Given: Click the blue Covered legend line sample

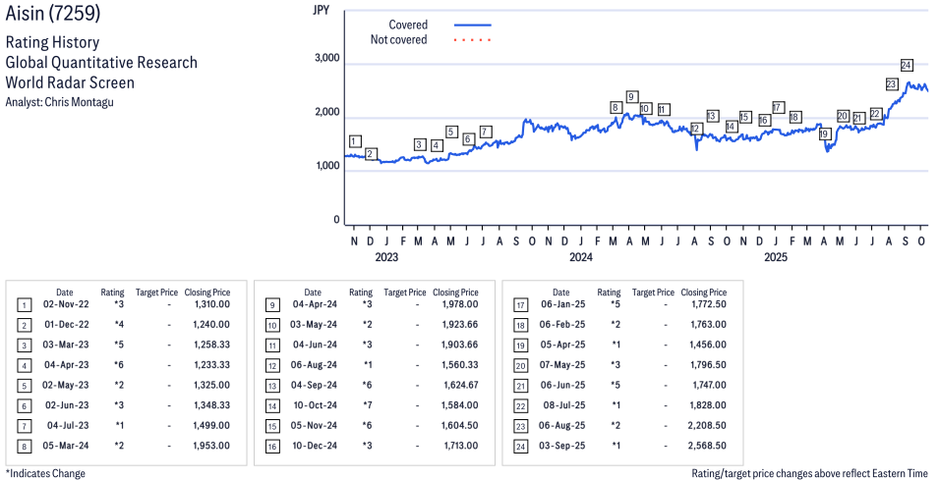Looking at the screenshot, I should [x=472, y=25].
